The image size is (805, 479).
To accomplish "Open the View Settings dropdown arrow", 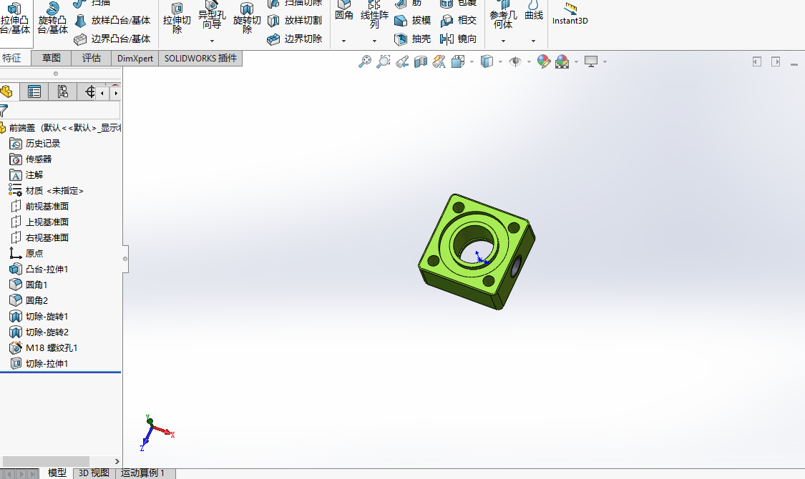I will coord(605,62).
